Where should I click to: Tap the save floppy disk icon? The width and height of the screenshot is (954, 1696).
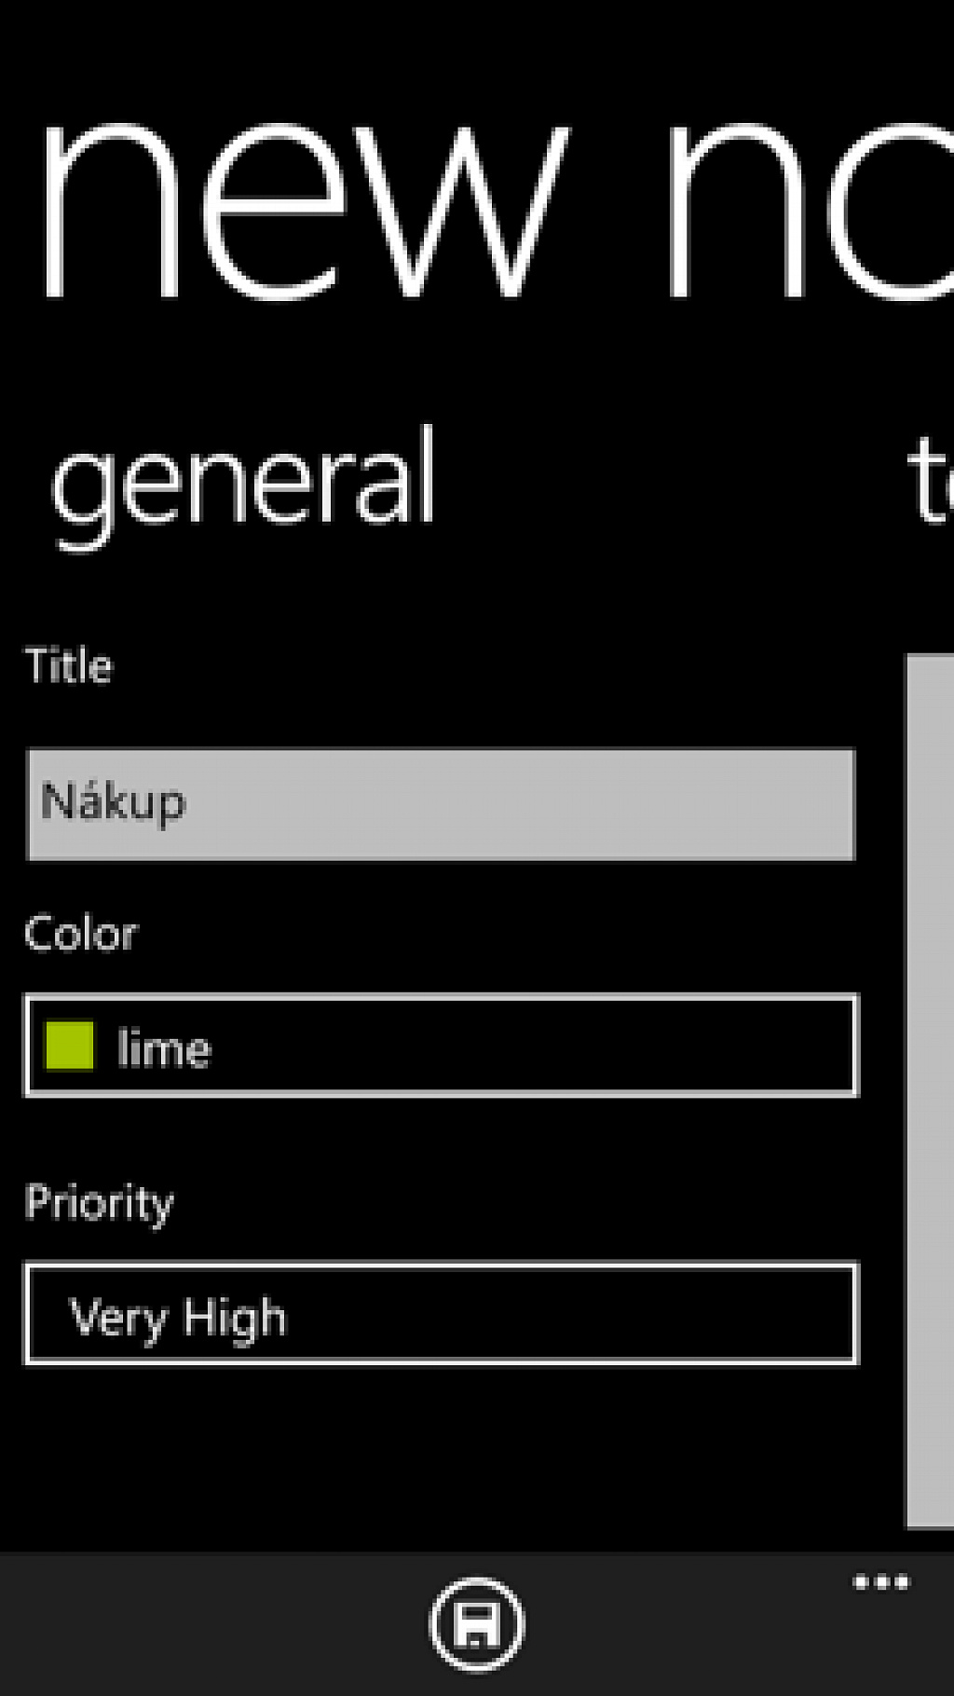(x=477, y=1624)
